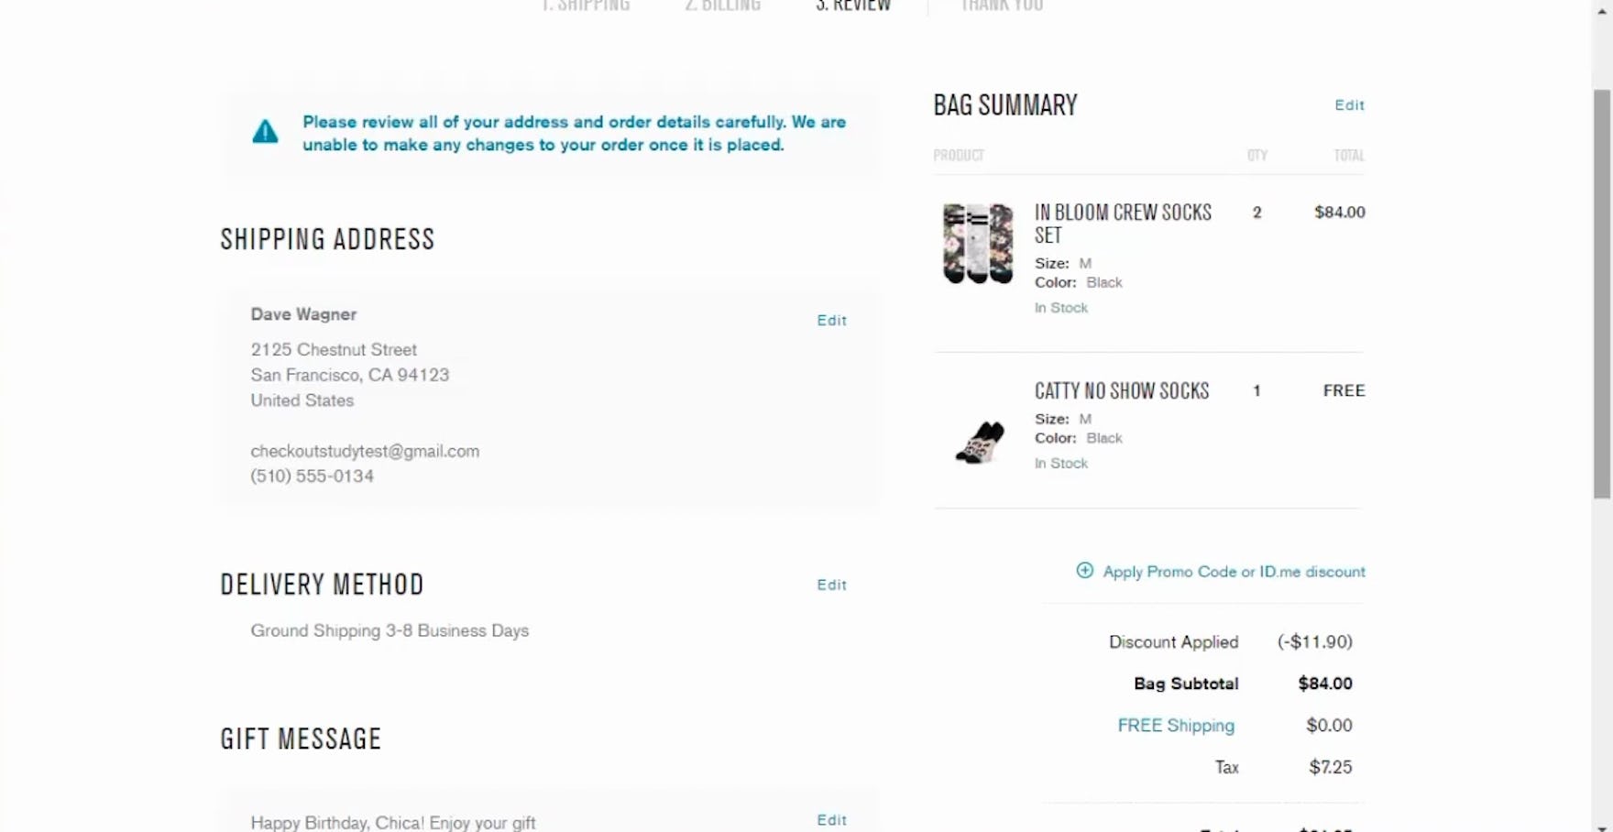Click the page vertical scrollbar thumb

pos(1602,293)
